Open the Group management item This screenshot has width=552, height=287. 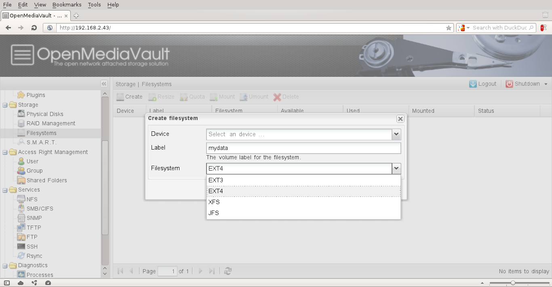pos(34,171)
